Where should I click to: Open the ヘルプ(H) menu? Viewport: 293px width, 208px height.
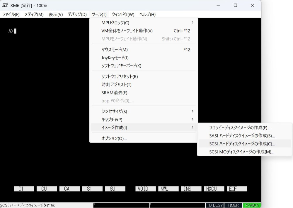point(147,14)
